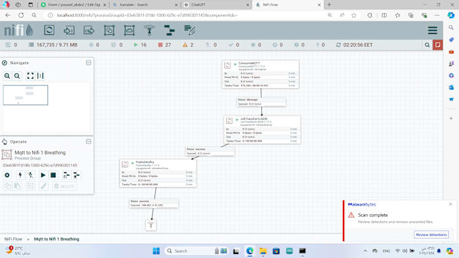This screenshot has height=258, width=459.
Task: Select the success connection below PublishKafka
Action: point(154,203)
